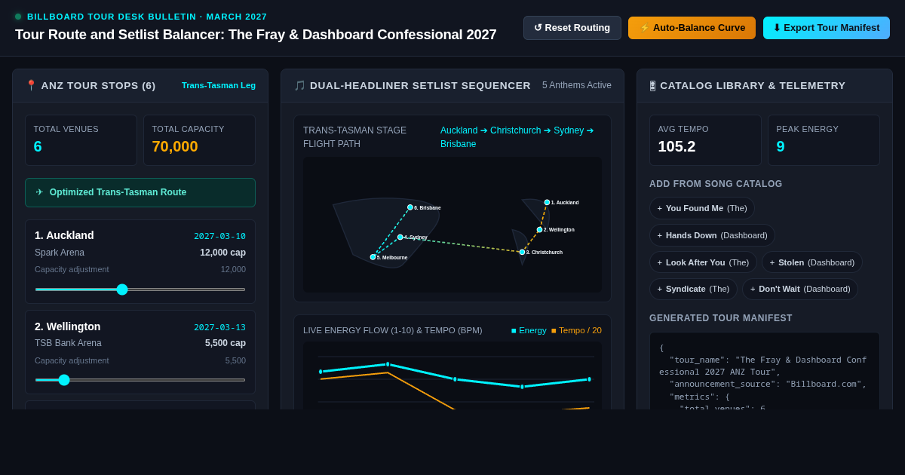Click the Avg Tempo value 105.2

point(676,146)
